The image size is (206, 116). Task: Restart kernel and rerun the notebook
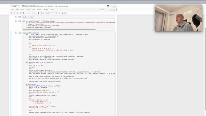coord(44,13)
